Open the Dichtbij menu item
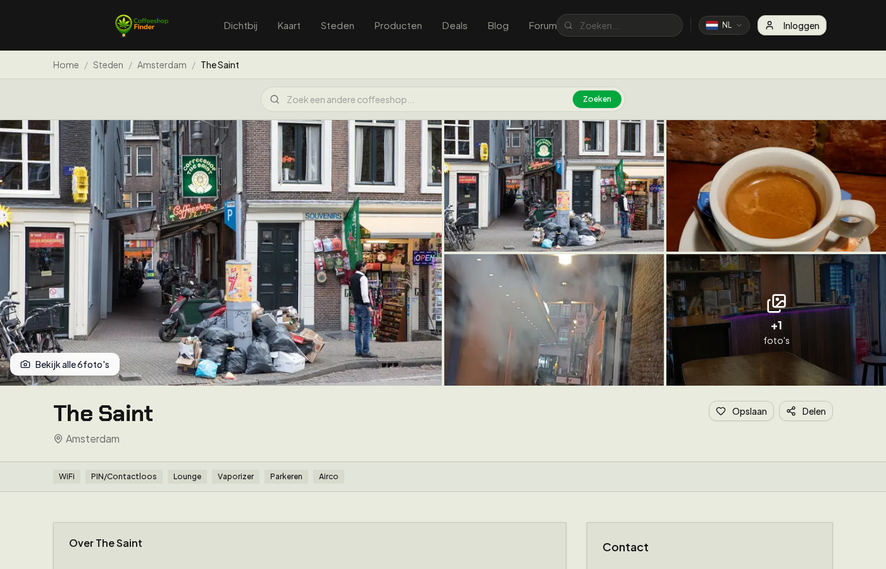The height and width of the screenshot is (569, 886). coord(240,25)
